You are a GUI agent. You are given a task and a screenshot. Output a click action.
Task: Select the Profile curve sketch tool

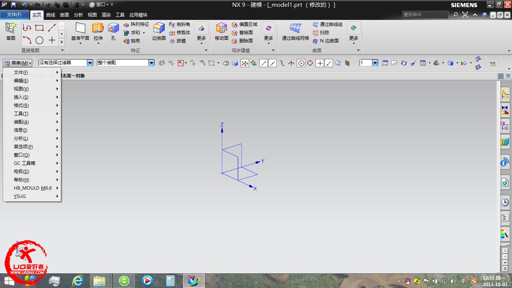[27, 28]
